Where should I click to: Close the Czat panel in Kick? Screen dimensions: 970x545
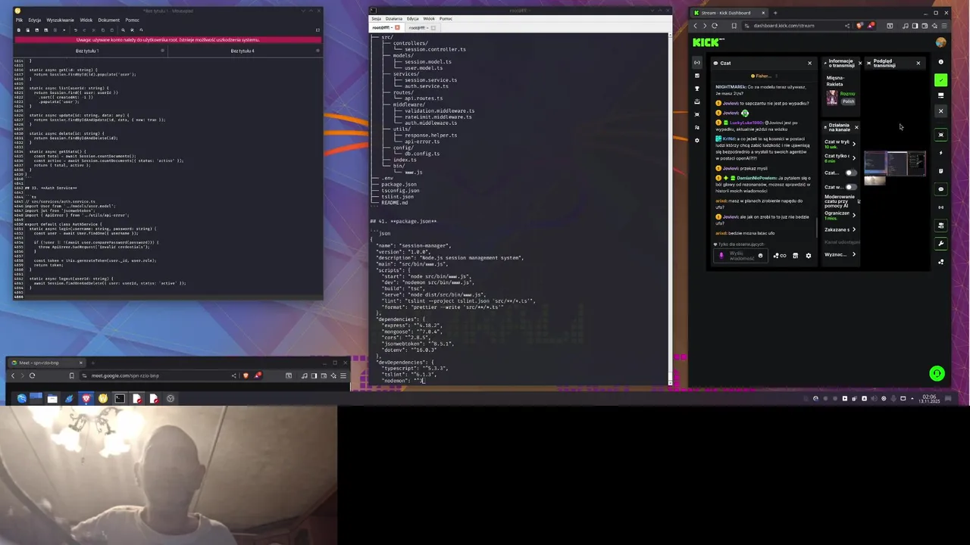[x=809, y=63]
